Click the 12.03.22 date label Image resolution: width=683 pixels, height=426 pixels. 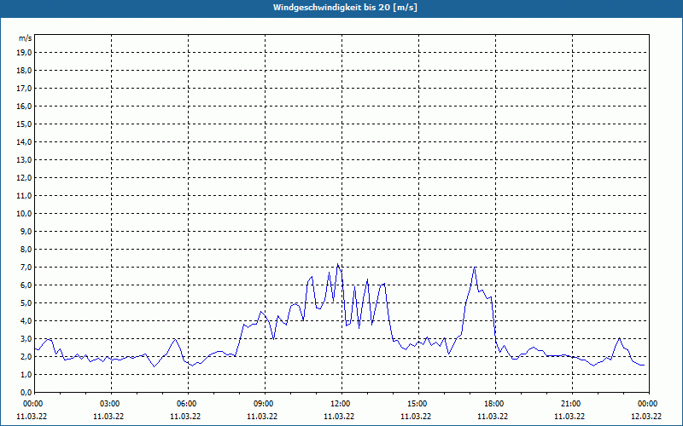pyautogui.click(x=646, y=417)
